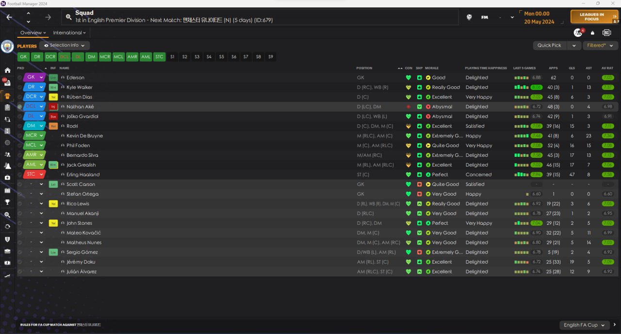Click the Leagues in Focus button
The width and height of the screenshot is (621, 334).
(594, 17)
